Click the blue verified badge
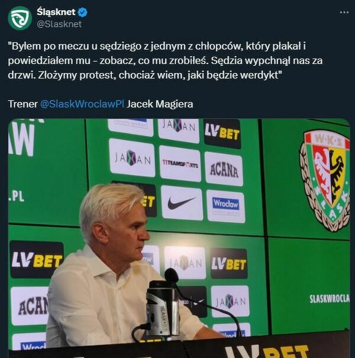This screenshot has width=355, height=358. [x=83, y=12]
